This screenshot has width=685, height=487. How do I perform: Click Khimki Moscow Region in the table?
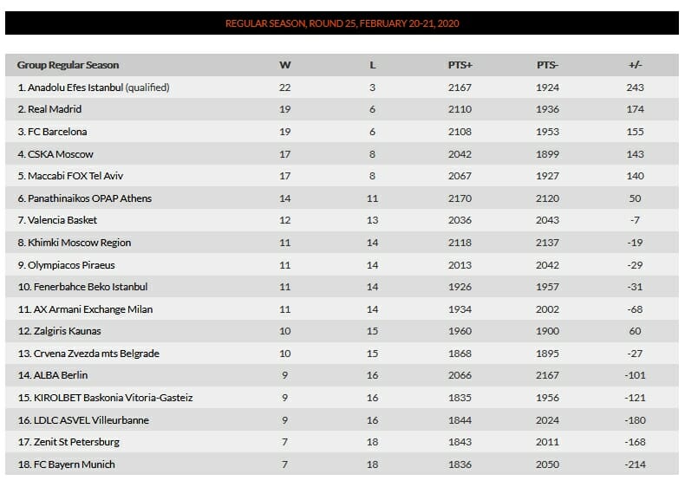79,243
